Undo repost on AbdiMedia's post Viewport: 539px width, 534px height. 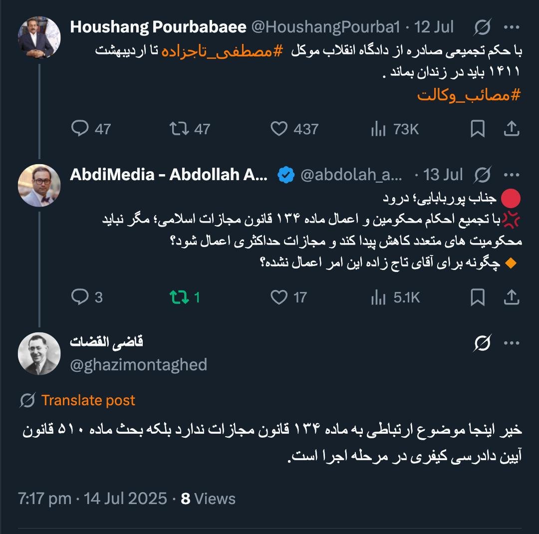click(x=178, y=297)
